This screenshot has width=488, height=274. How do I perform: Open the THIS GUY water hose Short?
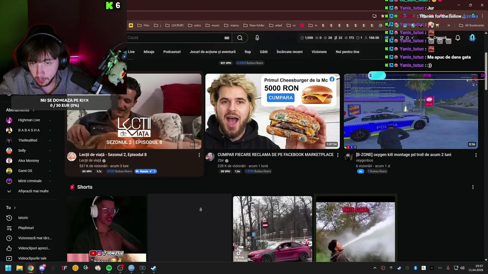pyautogui.click(x=355, y=229)
